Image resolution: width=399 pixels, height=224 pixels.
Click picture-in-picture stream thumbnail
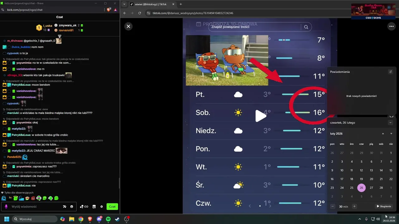pyautogui.click(x=373, y=11)
